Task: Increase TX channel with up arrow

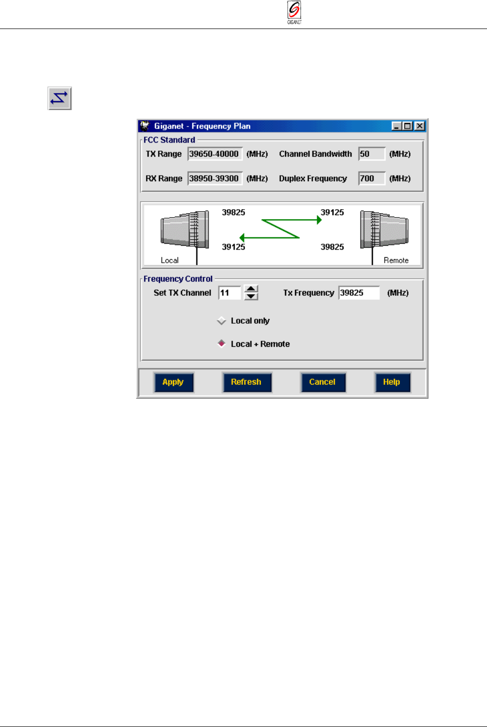Action: pos(251,289)
